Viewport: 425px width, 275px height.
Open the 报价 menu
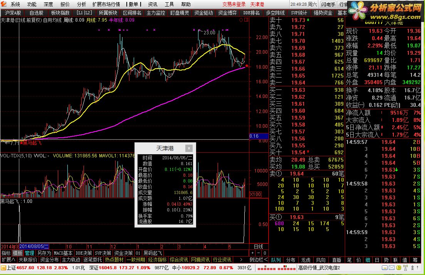click(65, 4)
